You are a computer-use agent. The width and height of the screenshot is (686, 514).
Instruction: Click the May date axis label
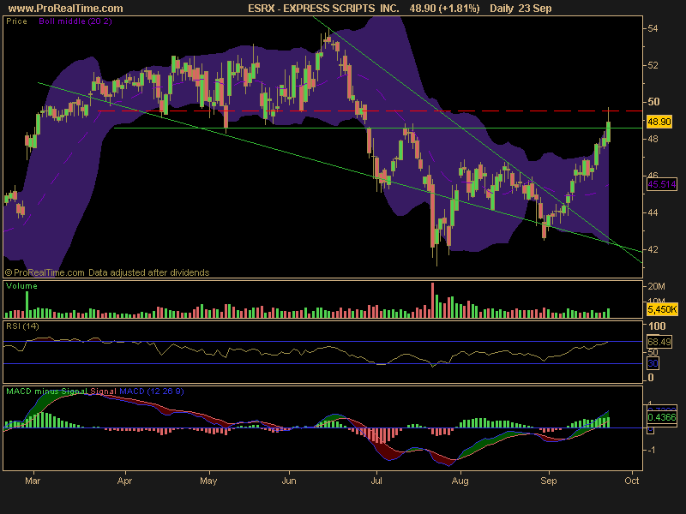[x=208, y=481]
